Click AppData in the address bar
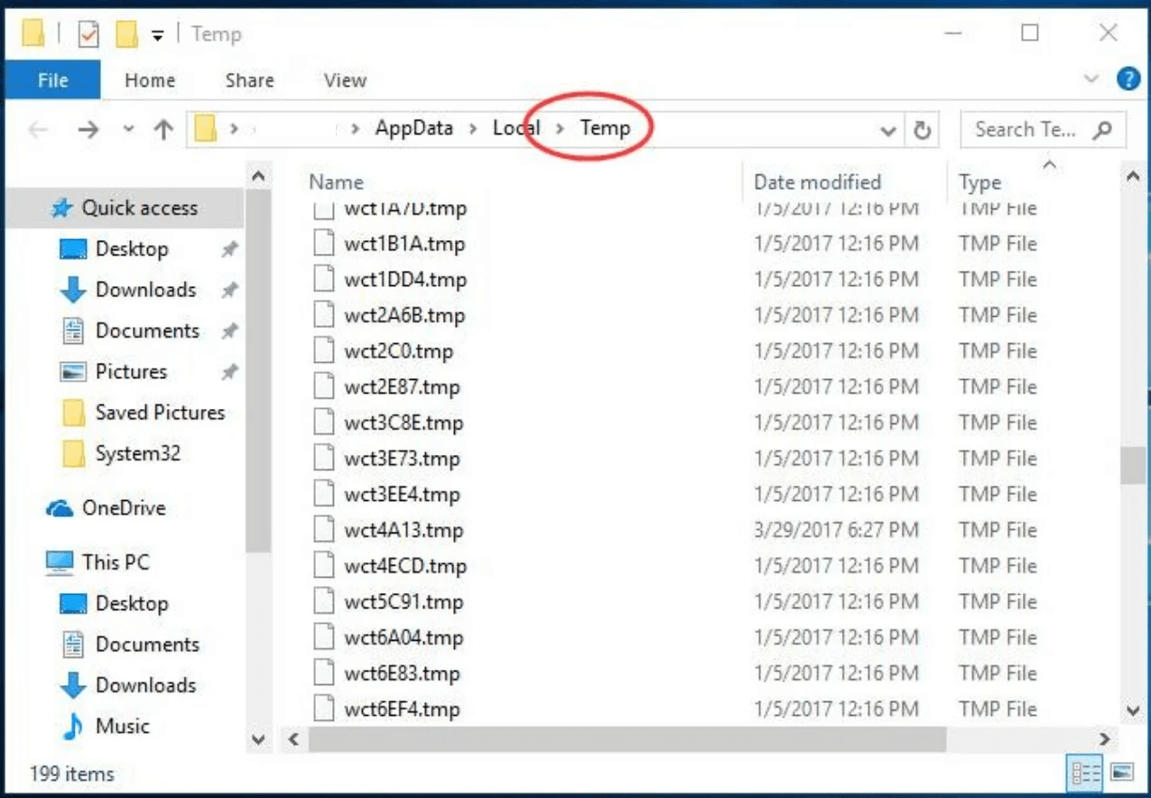The height and width of the screenshot is (798, 1151). 414,128
